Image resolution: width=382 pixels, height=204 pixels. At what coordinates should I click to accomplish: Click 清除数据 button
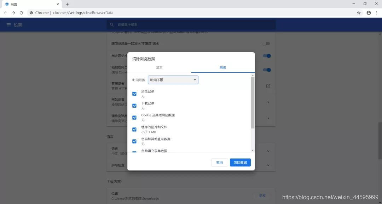(240, 162)
